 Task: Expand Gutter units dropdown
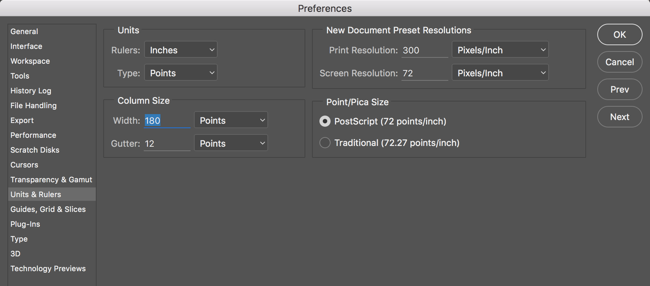231,143
